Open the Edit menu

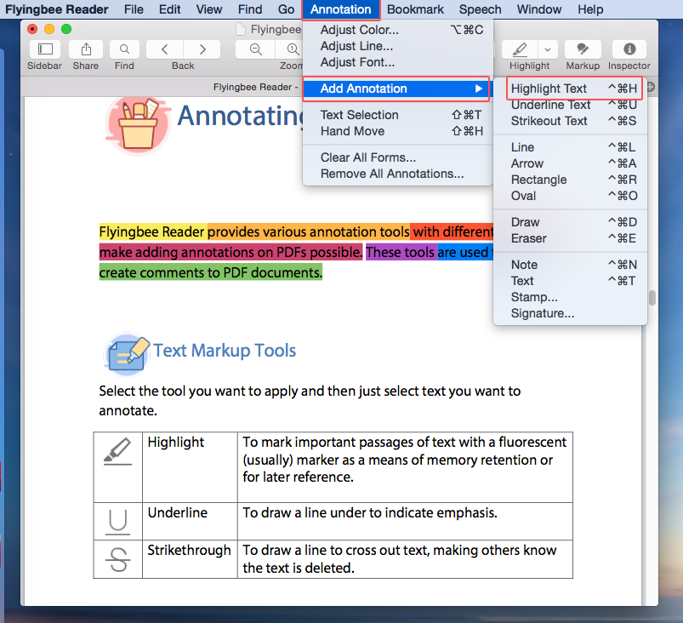coord(169,9)
